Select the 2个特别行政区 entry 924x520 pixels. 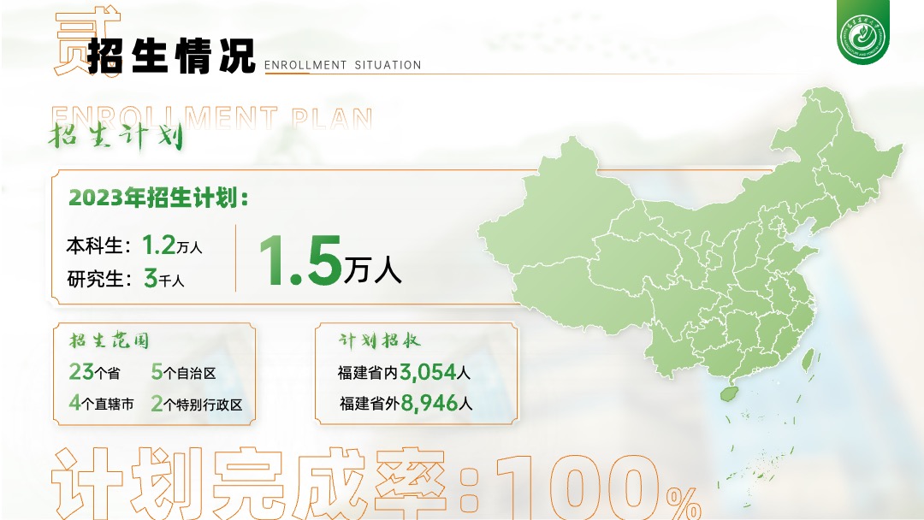click(x=197, y=404)
